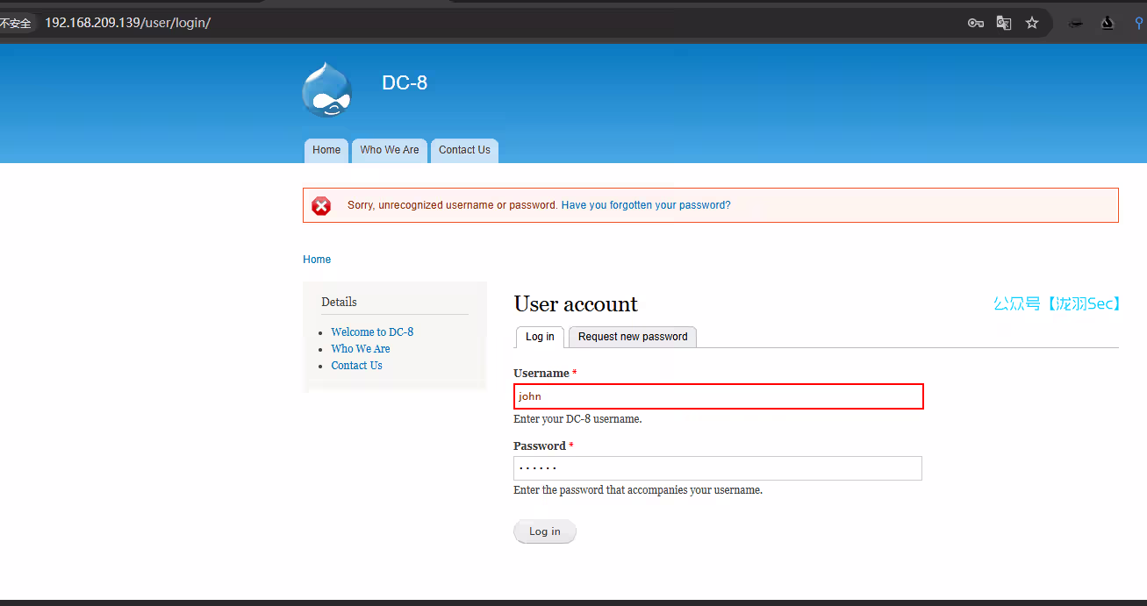The image size is (1147, 606).
Task: Open 'Contact Us' link in Details sidebar
Action: tap(356, 366)
